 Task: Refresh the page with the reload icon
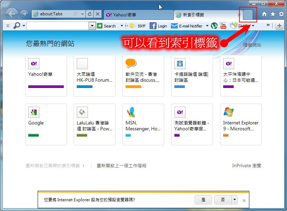90,14
